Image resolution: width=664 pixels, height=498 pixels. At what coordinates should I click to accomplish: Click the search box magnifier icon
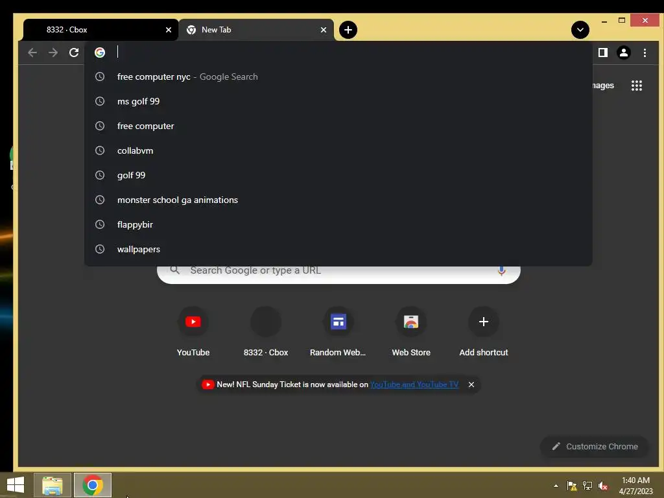(174, 270)
